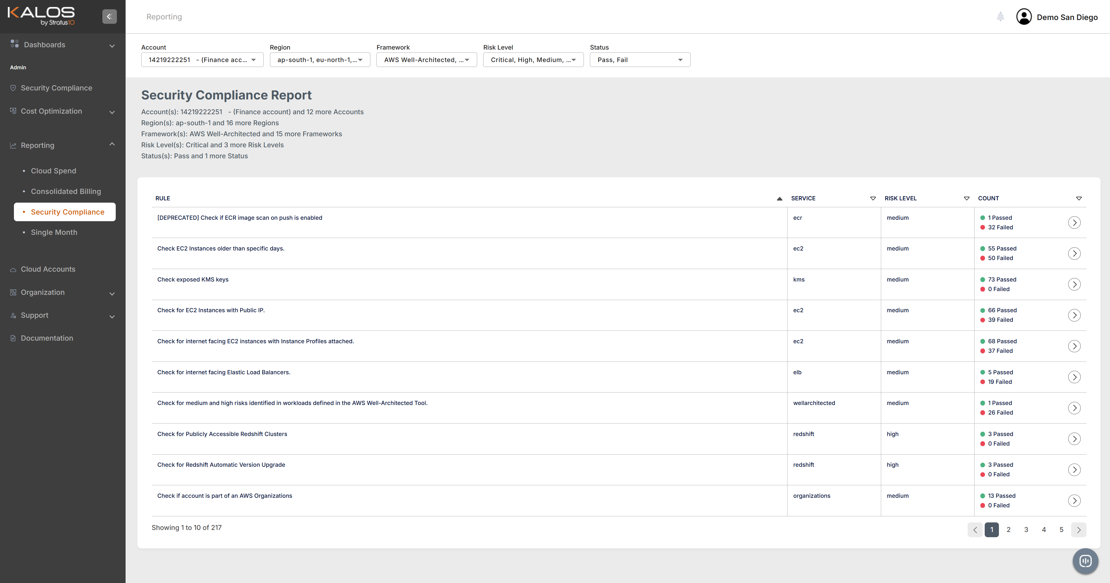The width and height of the screenshot is (1110, 583).
Task: Go to next page arrow in pagination
Action: coord(1079,530)
